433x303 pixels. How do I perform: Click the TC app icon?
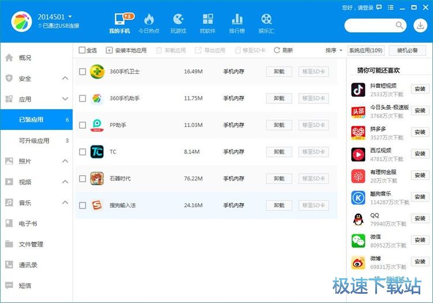pyautogui.click(x=97, y=152)
